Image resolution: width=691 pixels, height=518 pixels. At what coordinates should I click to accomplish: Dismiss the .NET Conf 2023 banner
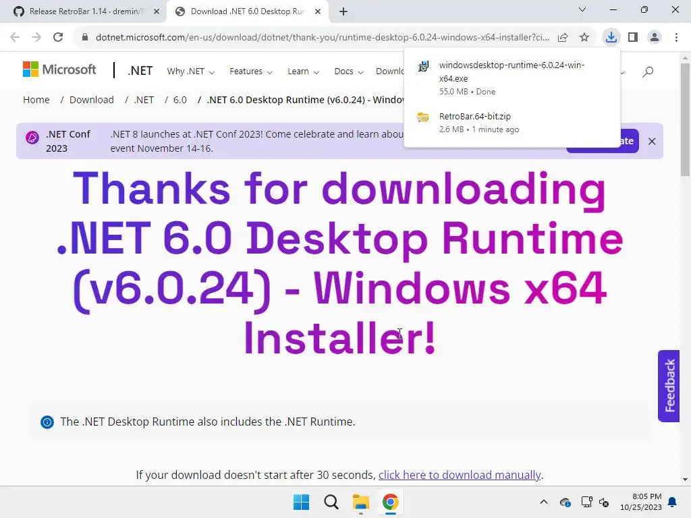click(652, 142)
